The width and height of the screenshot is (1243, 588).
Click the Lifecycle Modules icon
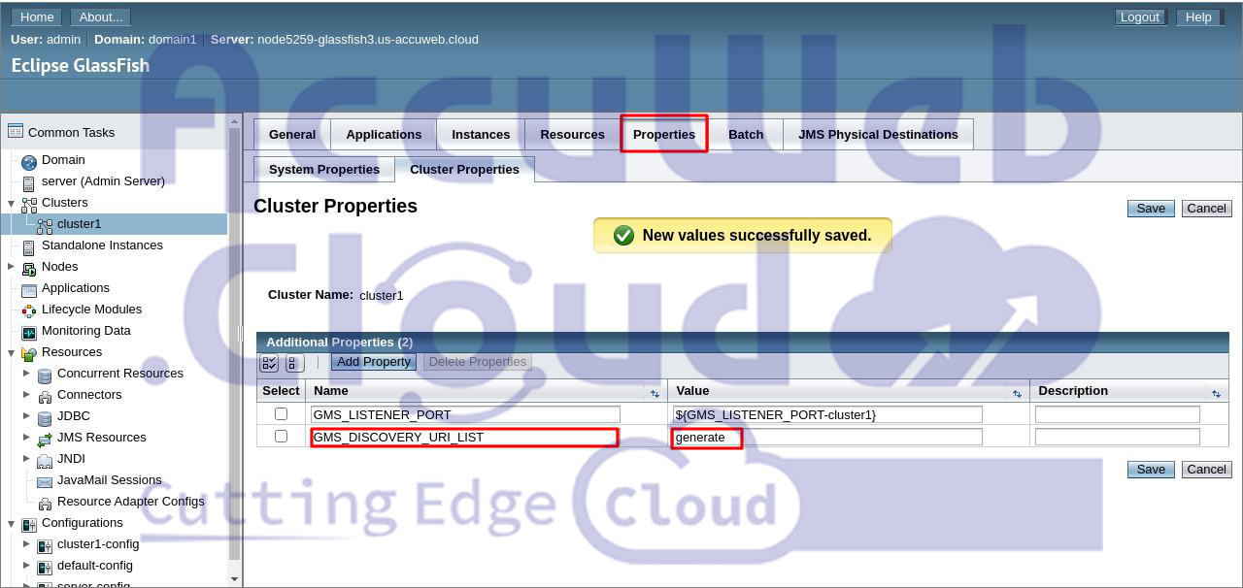29,310
